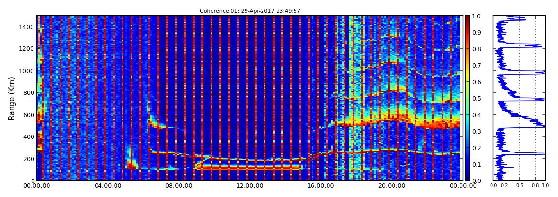Image resolution: width=558 pixels, height=197 pixels.
Task: Click the 0.6 colorbar tick label
Action: click(x=476, y=82)
